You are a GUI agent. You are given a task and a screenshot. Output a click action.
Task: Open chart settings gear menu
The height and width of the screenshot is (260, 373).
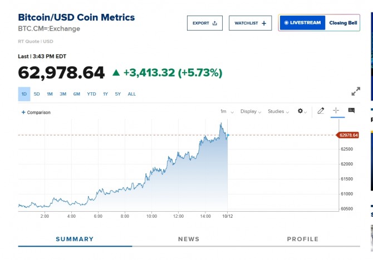(301, 111)
